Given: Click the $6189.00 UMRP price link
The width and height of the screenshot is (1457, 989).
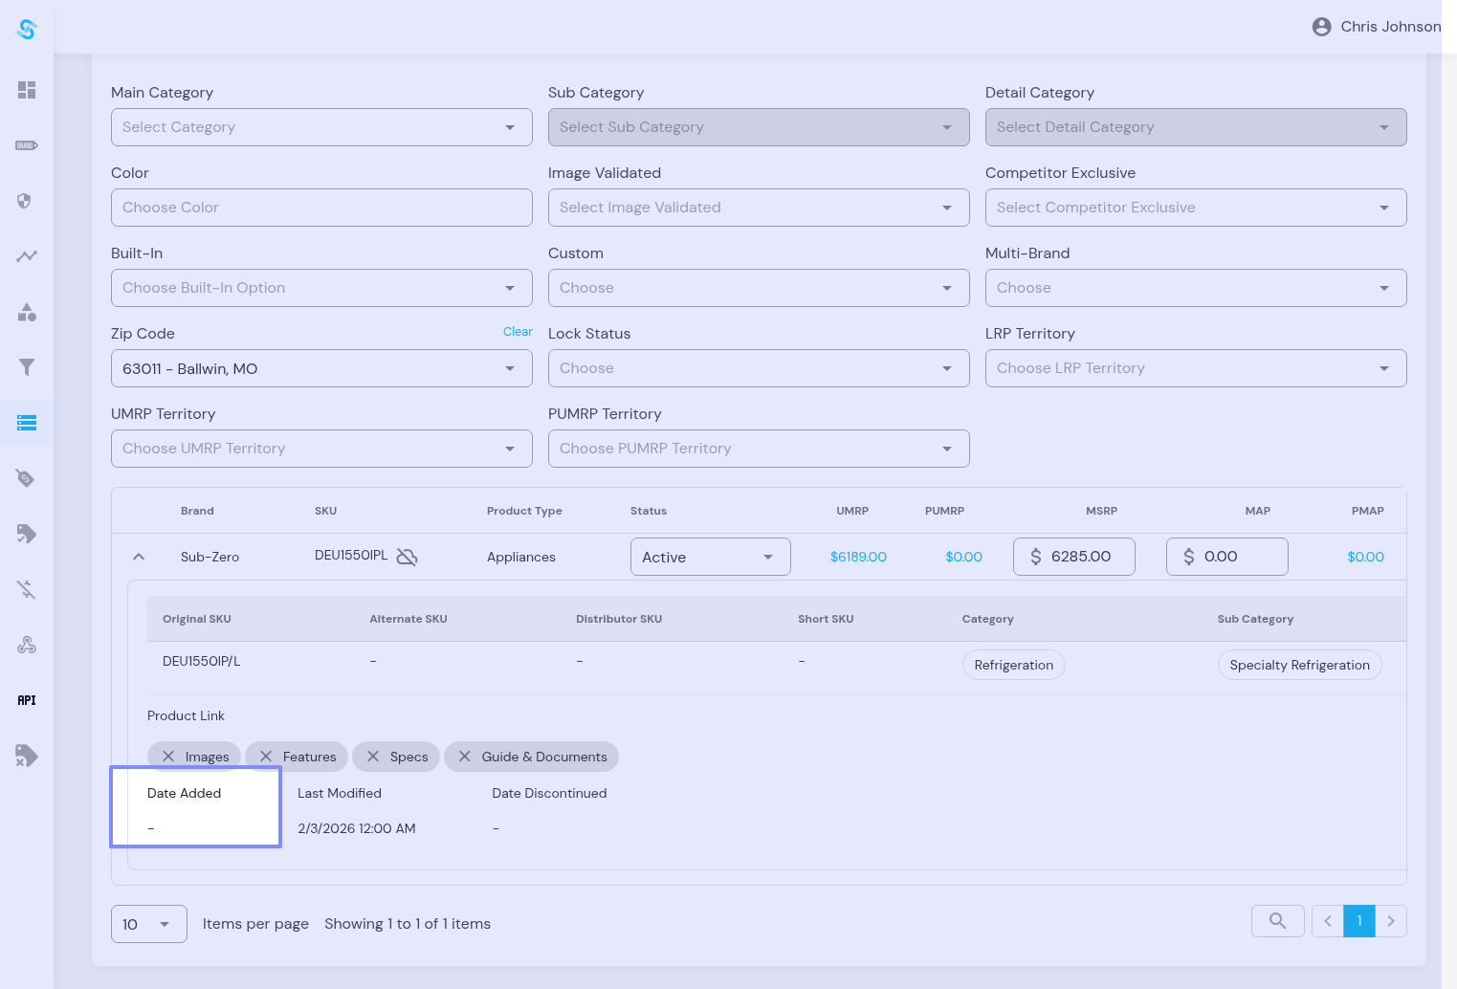Looking at the screenshot, I should point(858,557).
